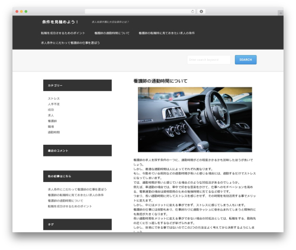The height and width of the screenshot is (250, 296).
Task: Click the yellow minimize window button
Action: click(x=21, y=11)
